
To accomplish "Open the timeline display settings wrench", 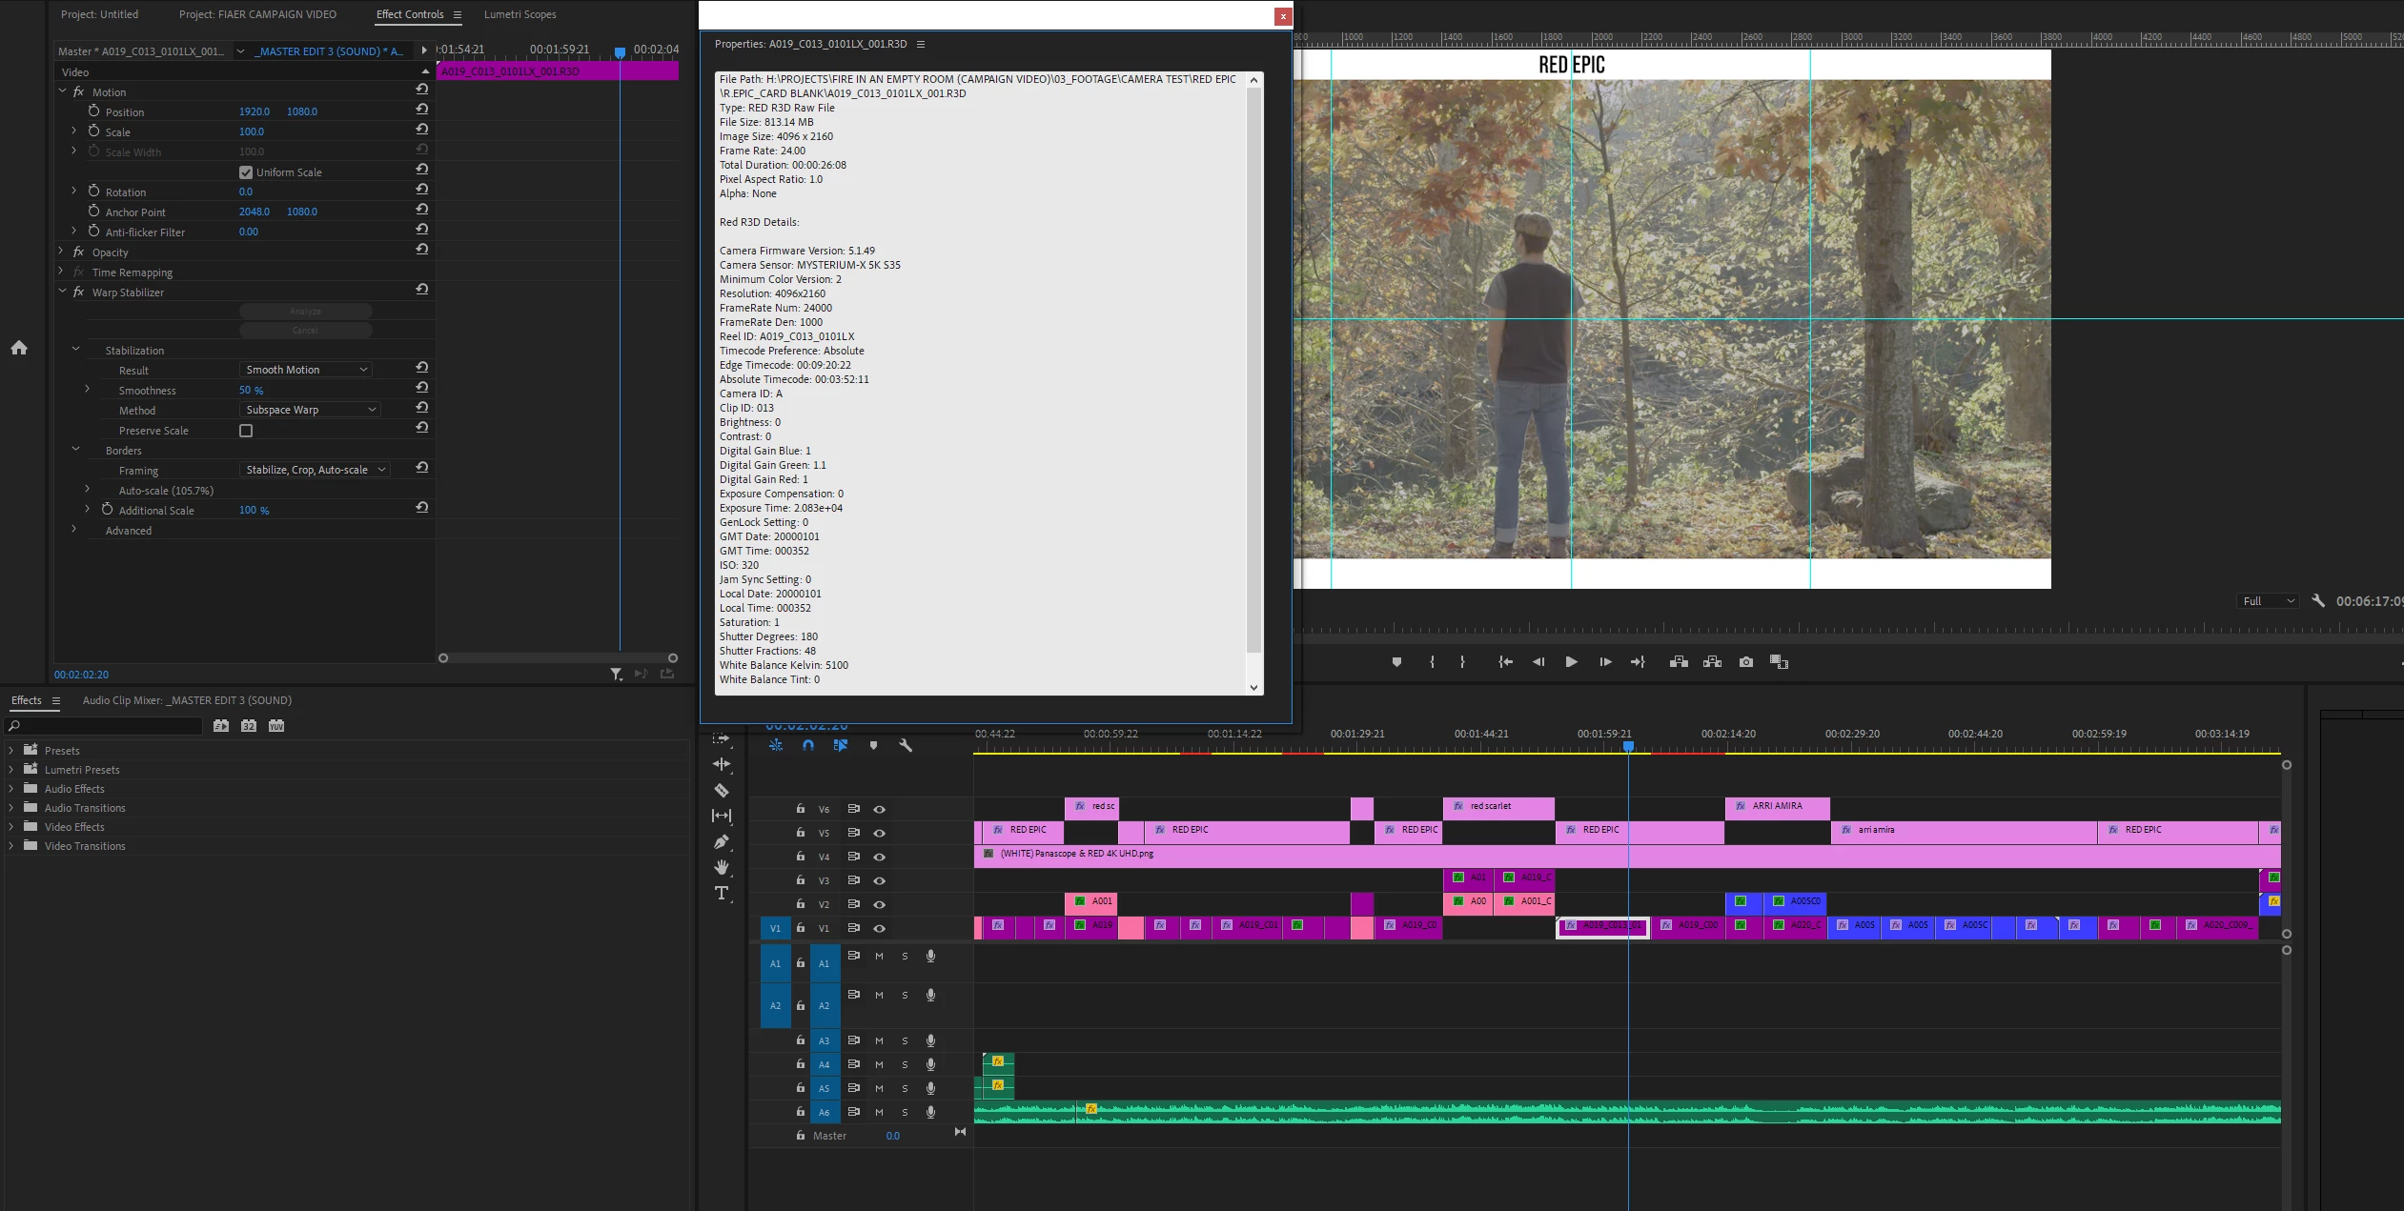I will (906, 745).
